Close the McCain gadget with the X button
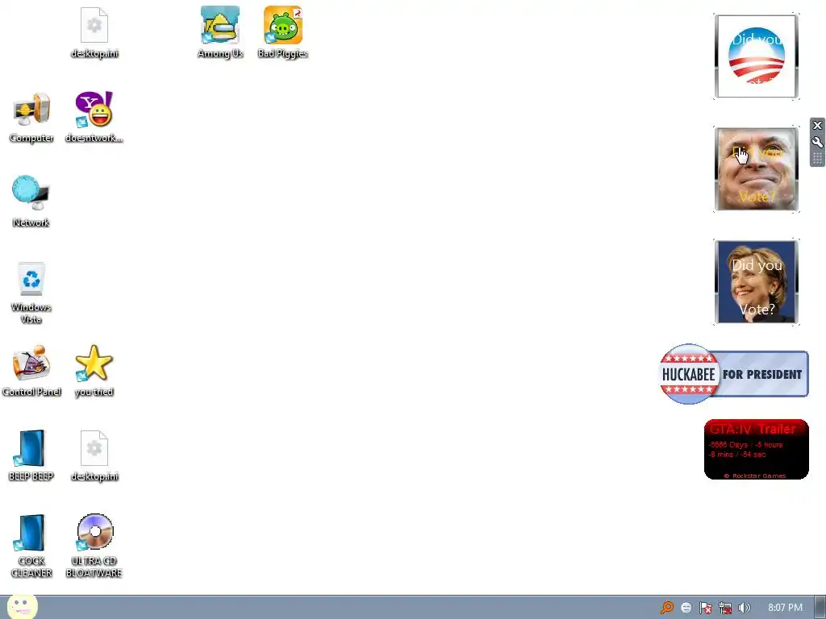Viewport: 826px width, 619px height. click(817, 125)
